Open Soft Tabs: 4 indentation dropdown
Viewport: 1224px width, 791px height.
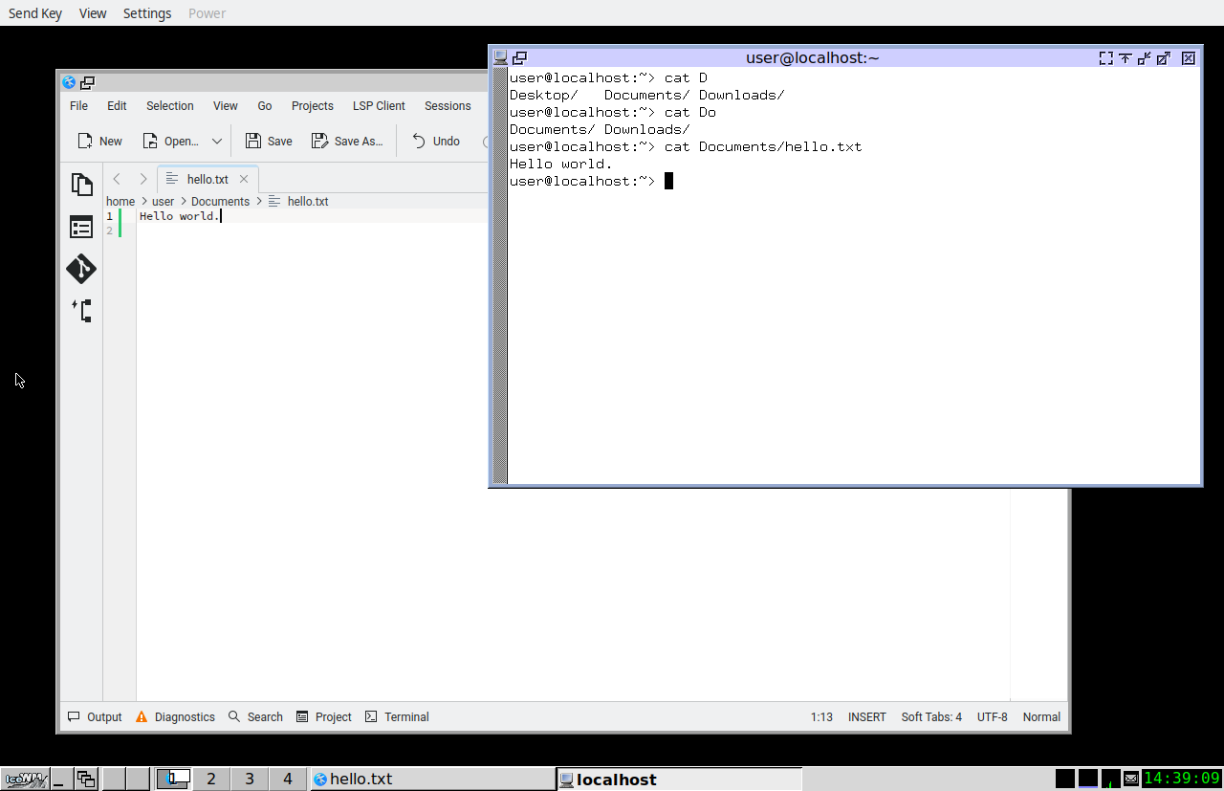[931, 716]
